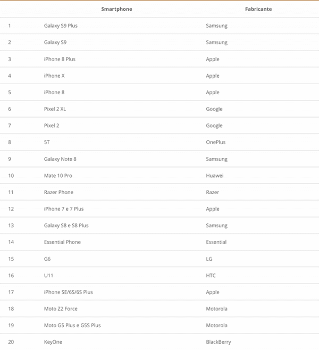Viewport: 319px width, 350px height.
Task: Select the iPhone X row name
Action: click(x=54, y=76)
